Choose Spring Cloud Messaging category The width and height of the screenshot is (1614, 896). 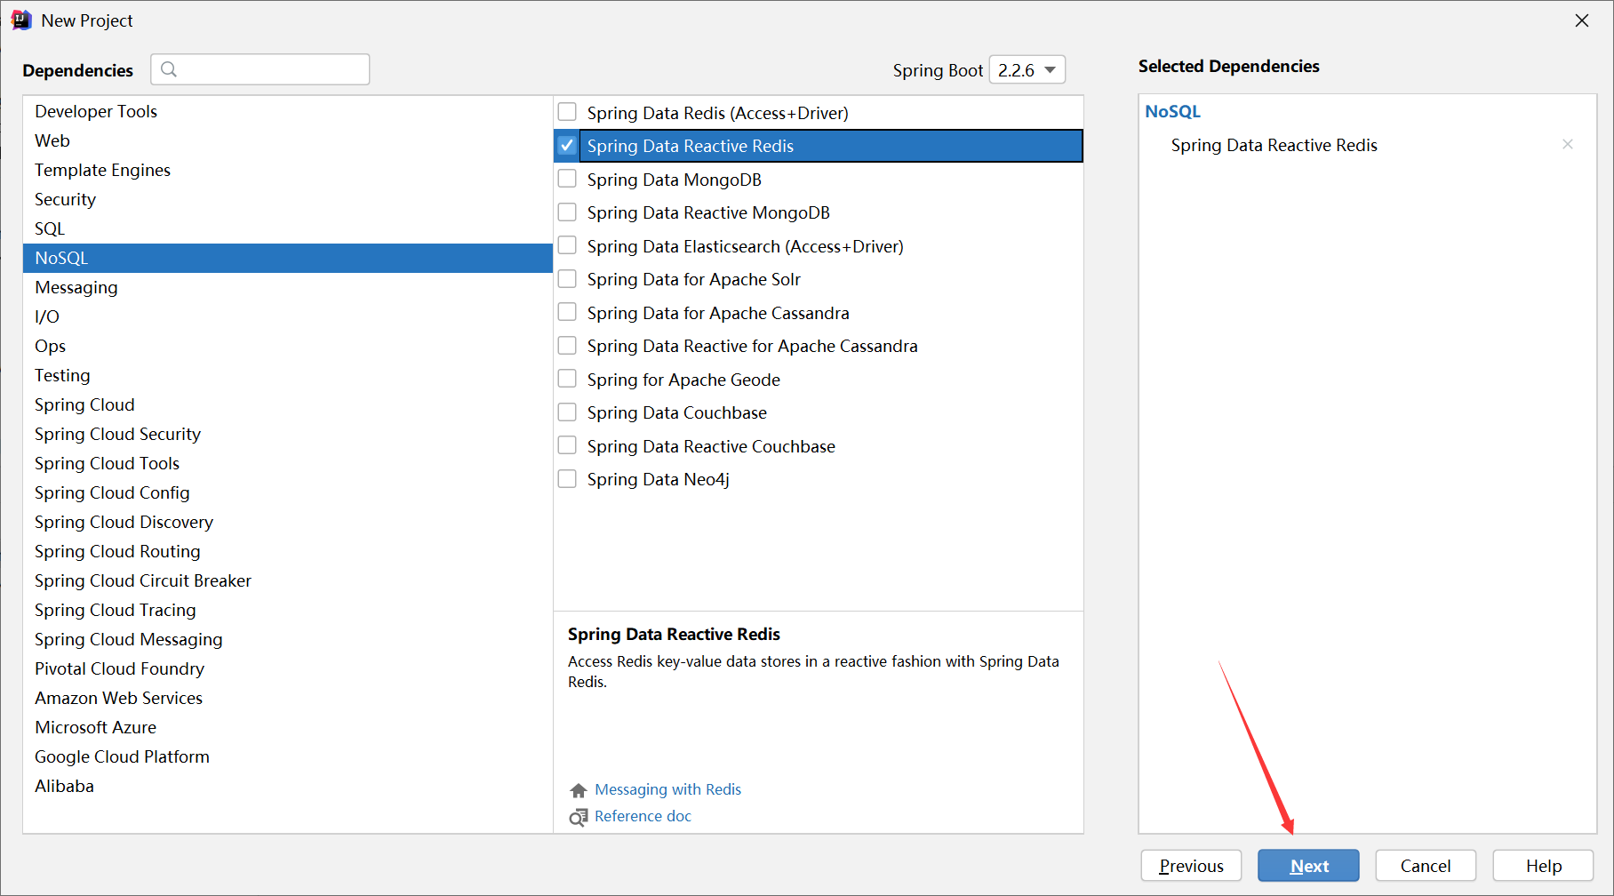(288, 639)
